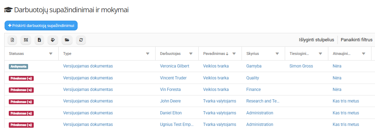The width and height of the screenshot is (375, 128).
Task: Click Išlyginti stulpelius button
Action: [x=316, y=40]
